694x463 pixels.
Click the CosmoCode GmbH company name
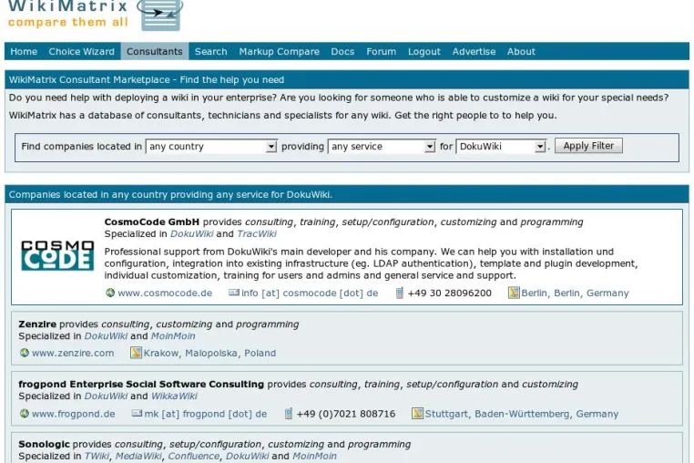(x=152, y=221)
